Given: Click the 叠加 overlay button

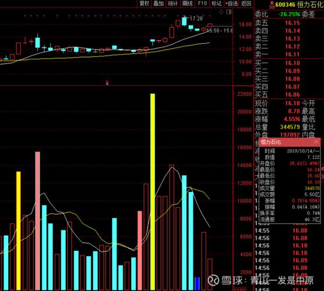Looking at the screenshot, I should click(159, 3).
